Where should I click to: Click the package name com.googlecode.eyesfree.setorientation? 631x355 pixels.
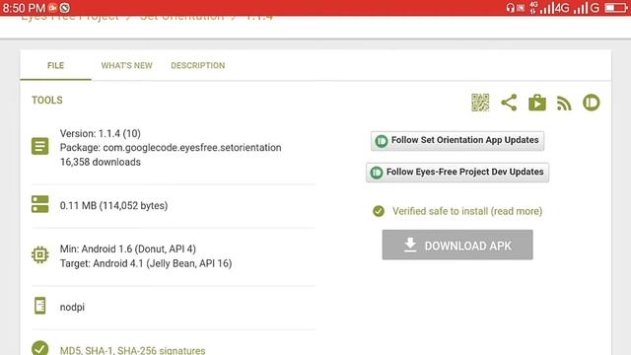coord(192,148)
